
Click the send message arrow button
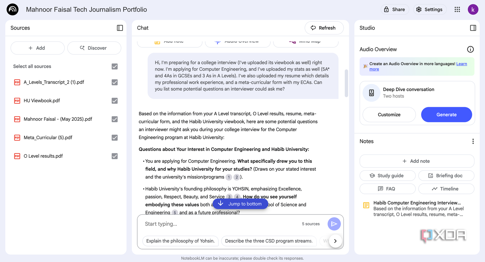coord(334,224)
